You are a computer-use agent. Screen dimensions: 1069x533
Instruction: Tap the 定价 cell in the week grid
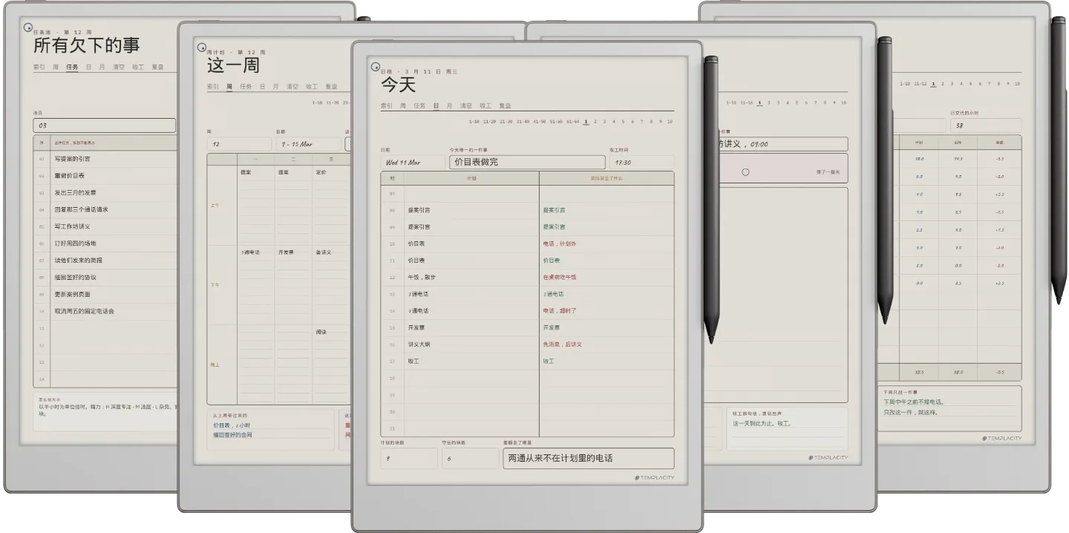320,171
